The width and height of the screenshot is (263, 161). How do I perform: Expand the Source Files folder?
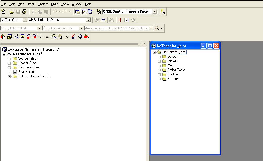click(x=9, y=59)
